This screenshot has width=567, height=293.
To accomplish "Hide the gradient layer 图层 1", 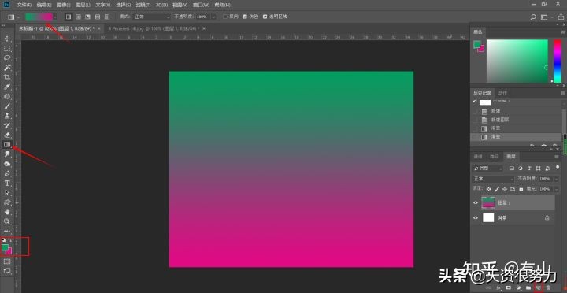I will point(476,202).
